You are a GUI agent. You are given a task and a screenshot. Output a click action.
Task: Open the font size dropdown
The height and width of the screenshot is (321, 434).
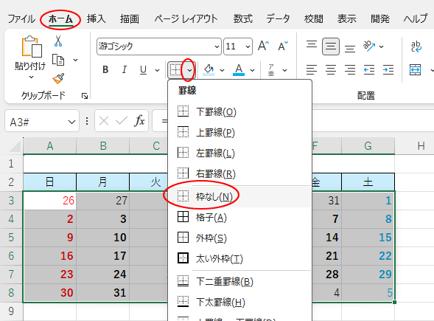tap(248, 46)
